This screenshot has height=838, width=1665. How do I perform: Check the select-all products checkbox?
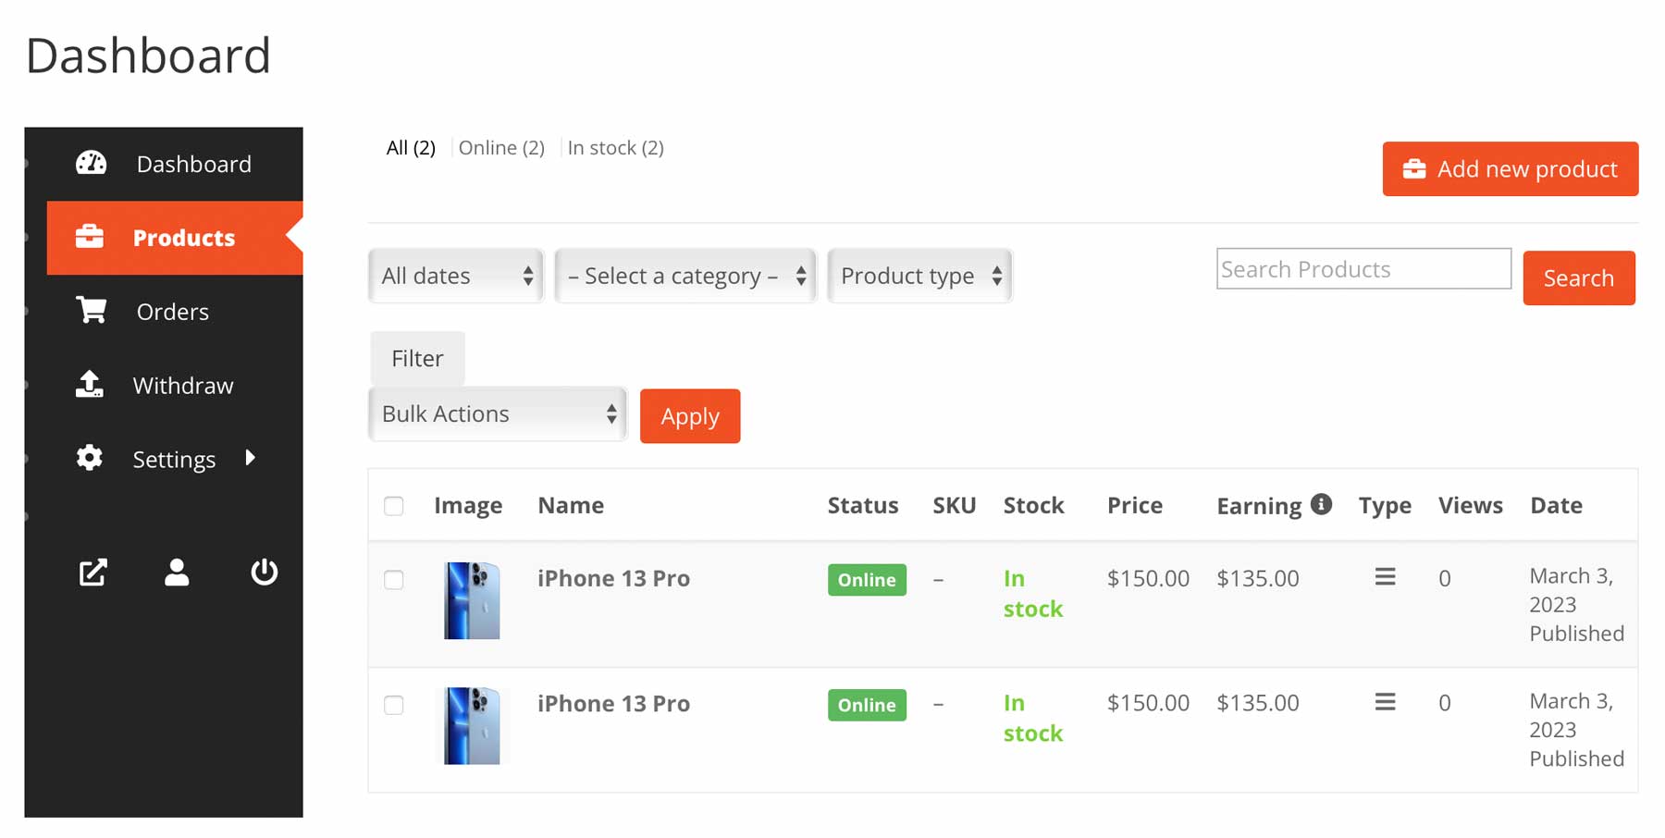click(394, 506)
